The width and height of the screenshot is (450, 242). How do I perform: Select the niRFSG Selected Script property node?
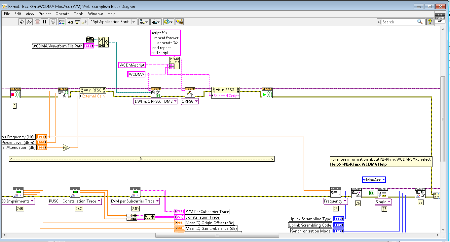click(x=225, y=93)
